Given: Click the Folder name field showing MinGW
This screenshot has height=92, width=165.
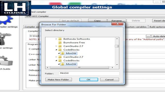Looking at the screenshot, I should point(89,73).
